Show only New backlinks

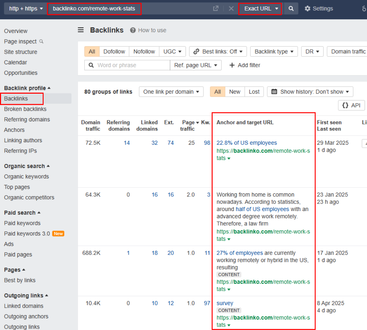click(235, 92)
